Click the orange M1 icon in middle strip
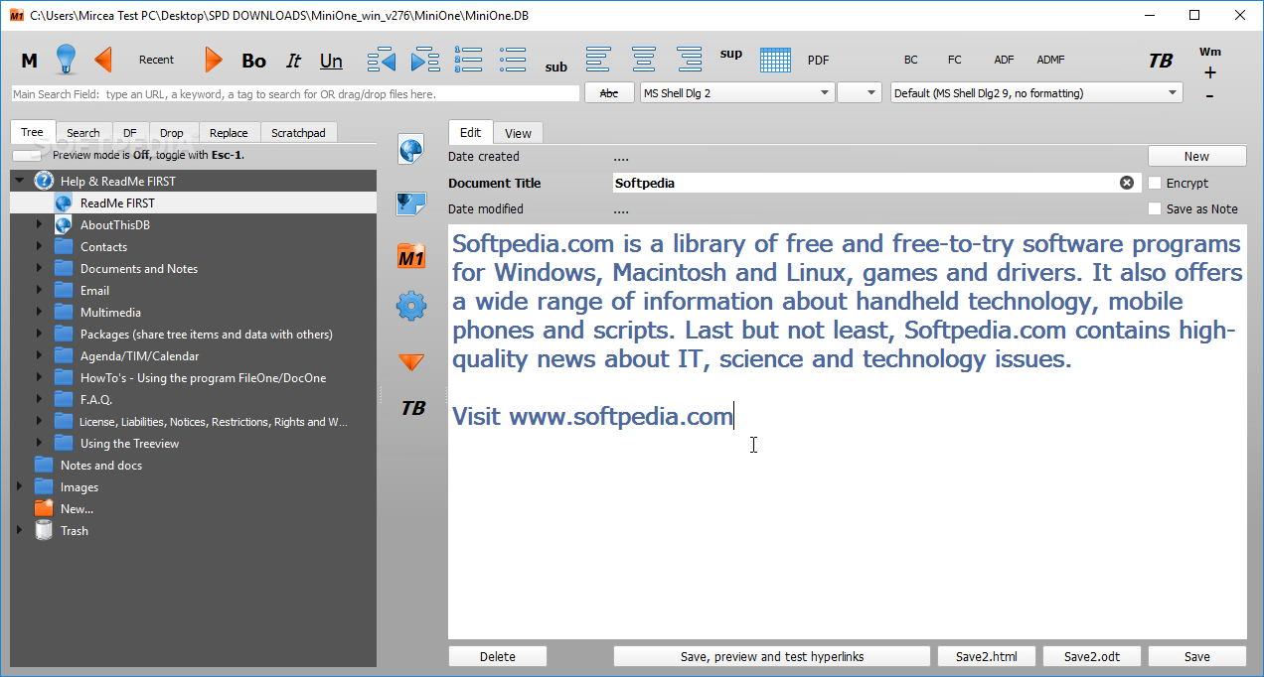1264x677 pixels. [x=411, y=257]
